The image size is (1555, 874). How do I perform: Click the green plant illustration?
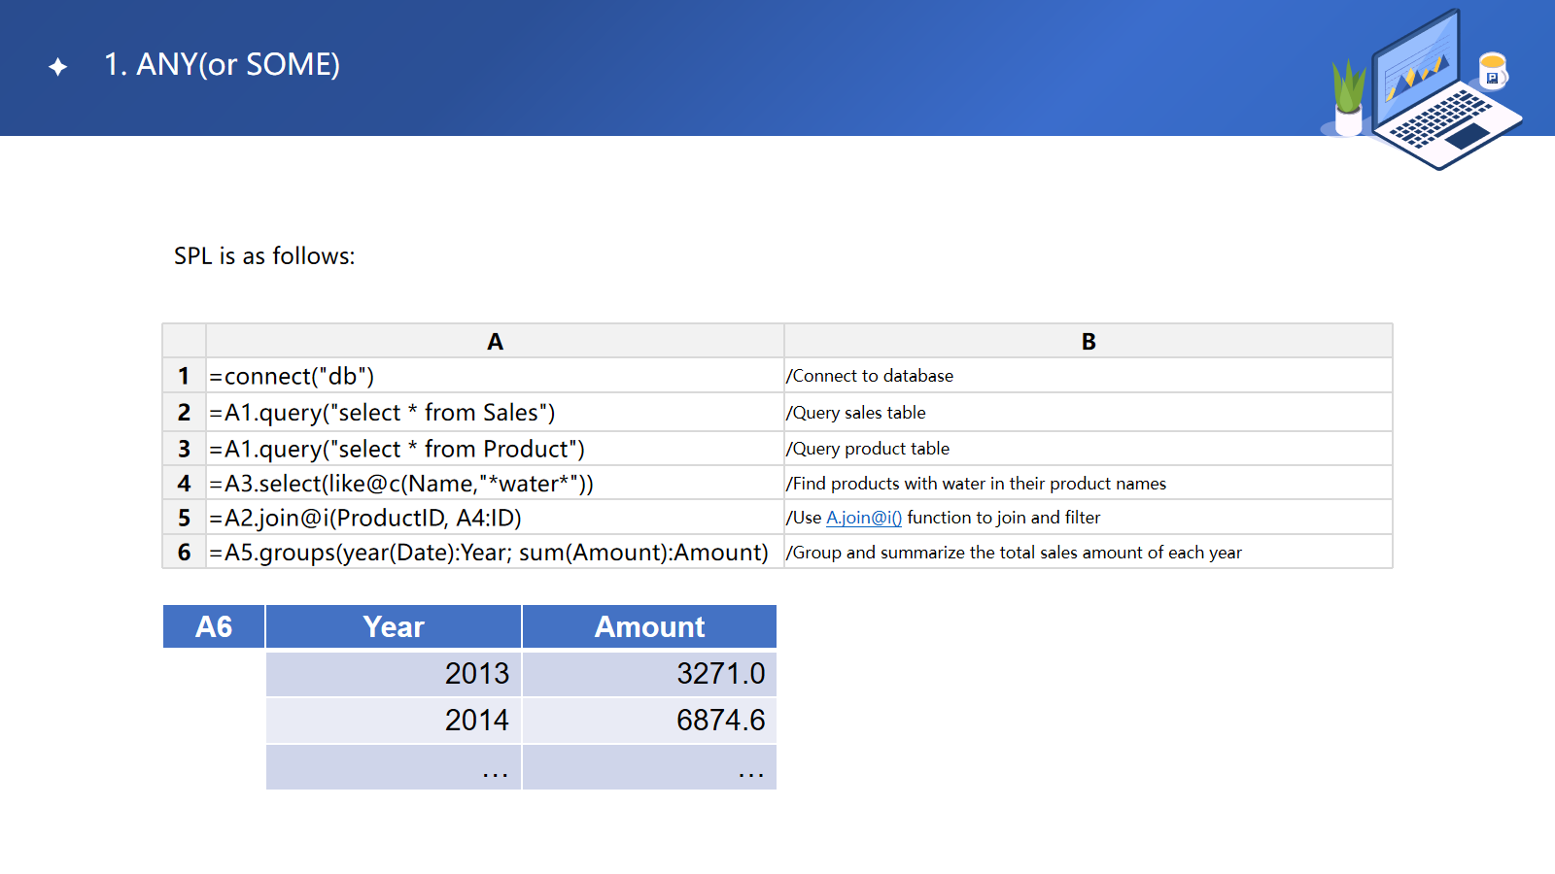point(1348,95)
